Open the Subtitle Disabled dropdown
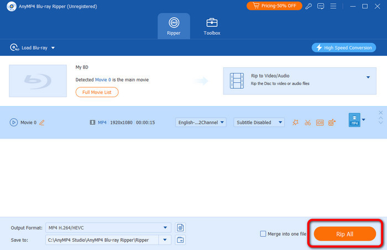This screenshot has height=250, width=387. [259, 123]
